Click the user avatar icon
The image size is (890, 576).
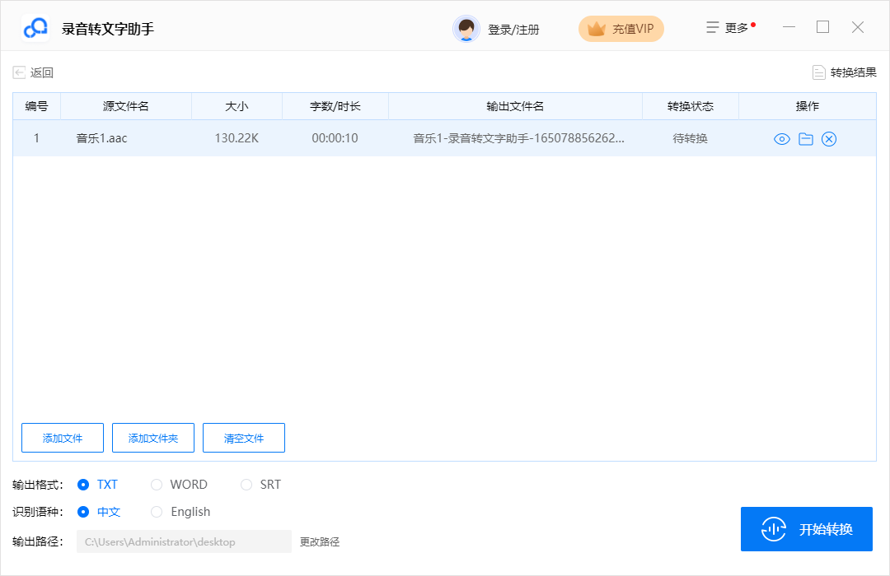pos(466,29)
